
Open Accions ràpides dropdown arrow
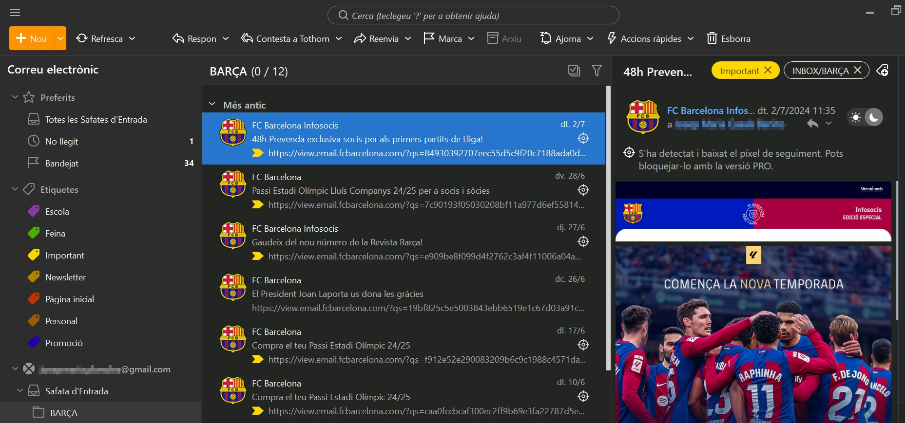691,38
